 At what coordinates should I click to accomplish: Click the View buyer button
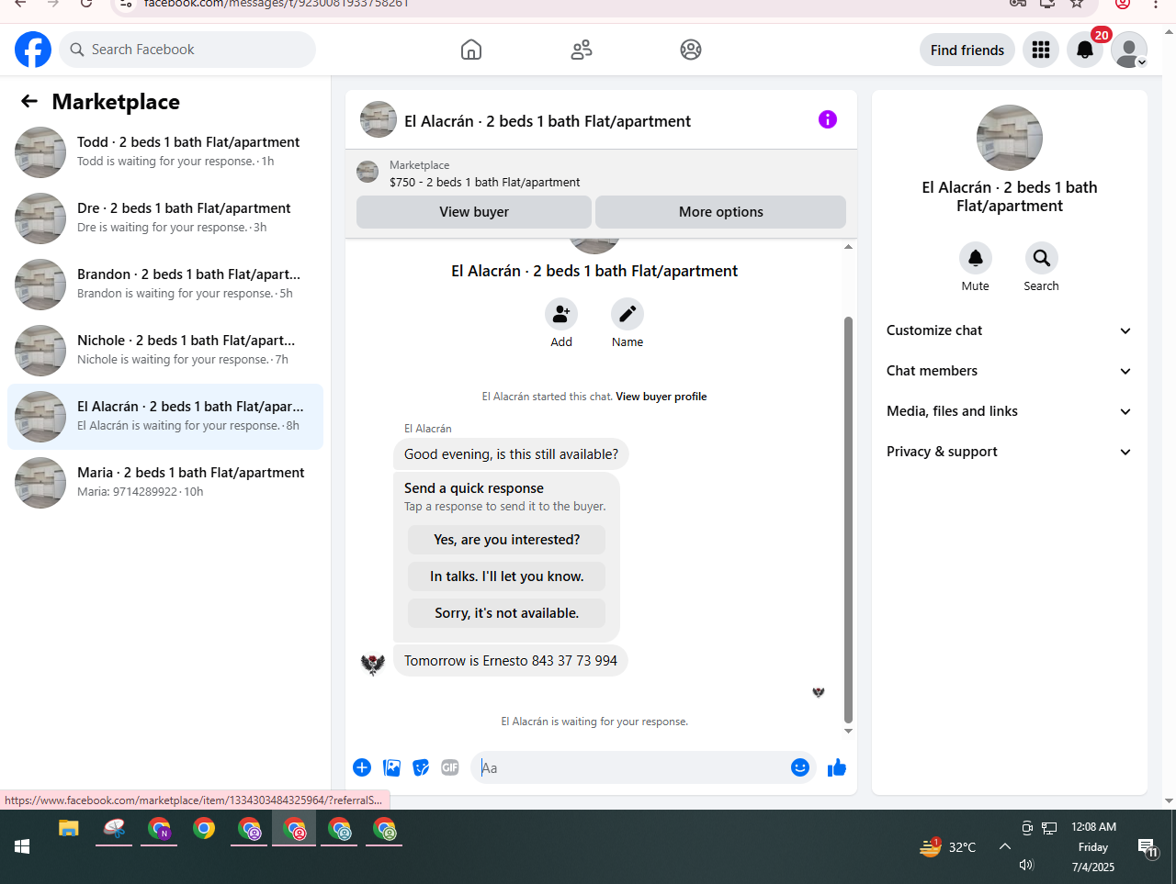tap(474, 212)
